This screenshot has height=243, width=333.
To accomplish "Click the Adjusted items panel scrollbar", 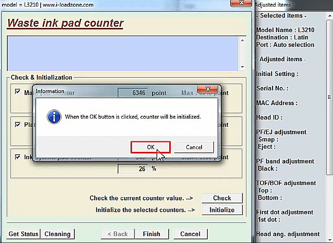I will tap(330, 97).
